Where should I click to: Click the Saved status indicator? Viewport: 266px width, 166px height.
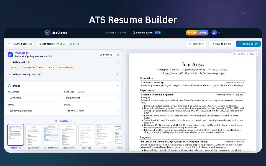coord(75,44)
